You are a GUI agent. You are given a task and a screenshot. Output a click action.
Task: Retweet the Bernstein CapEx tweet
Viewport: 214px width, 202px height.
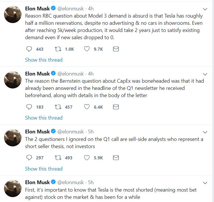(x=58, y=107)
